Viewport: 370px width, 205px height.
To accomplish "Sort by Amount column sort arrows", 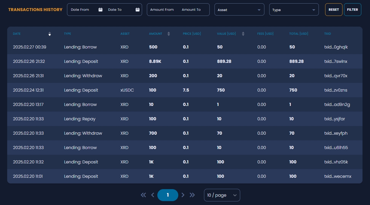I will coord(169,34).
